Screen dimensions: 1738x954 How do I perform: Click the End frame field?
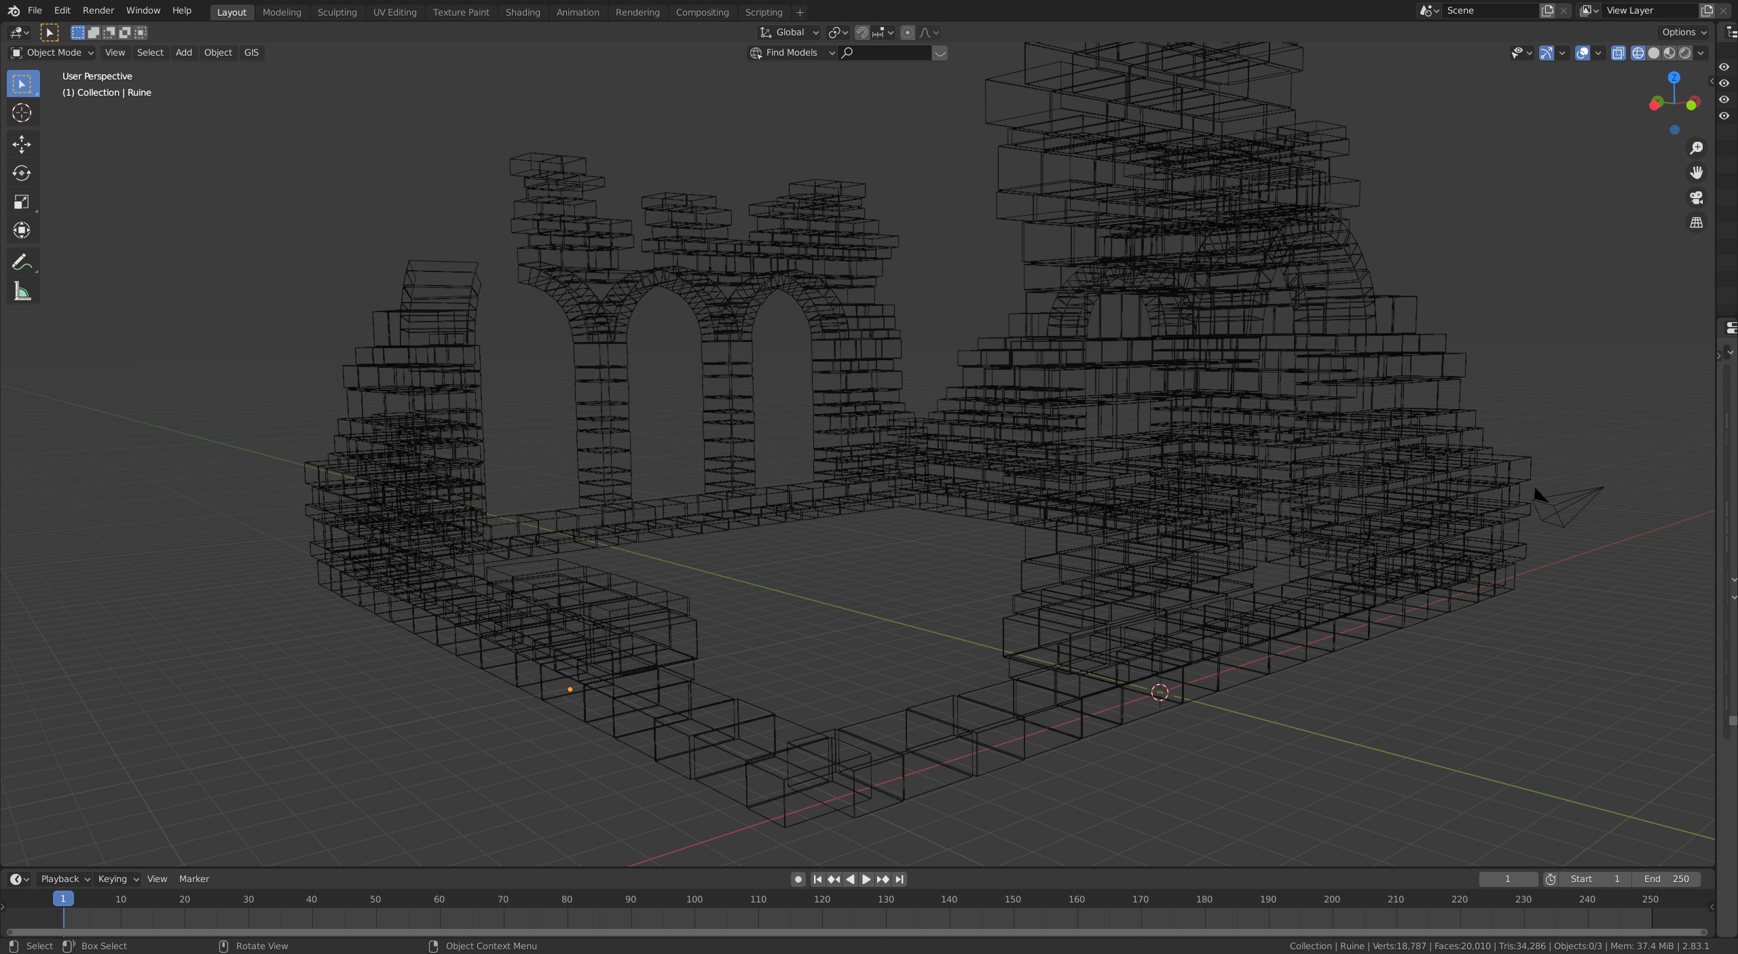[1666, 879]
